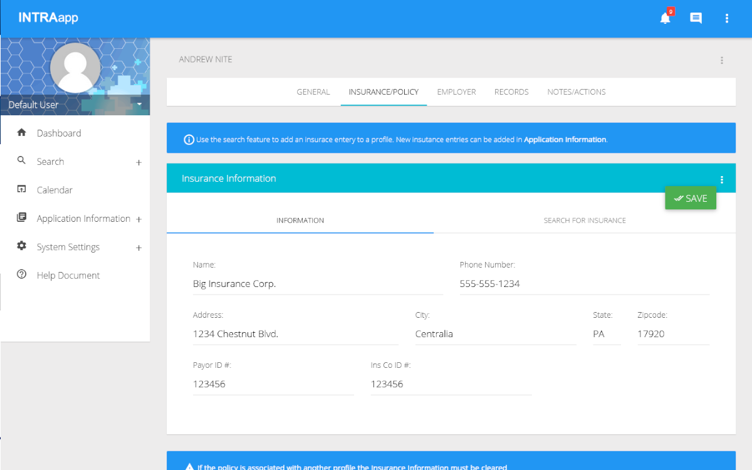752x470 pixels.
Task: Open top bar vertical dots menu
Action: [x=727, y=18]
